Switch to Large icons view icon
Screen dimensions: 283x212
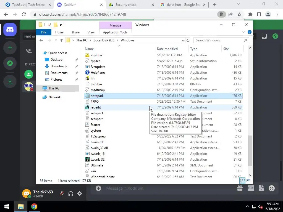tap(248, 181)
